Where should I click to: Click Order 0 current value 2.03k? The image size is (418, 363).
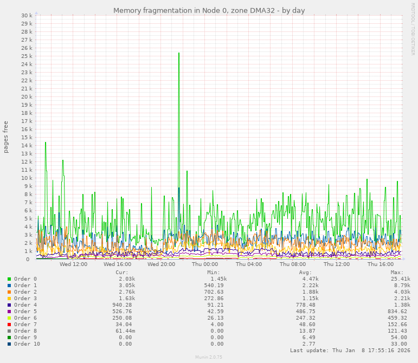[127, 279]
